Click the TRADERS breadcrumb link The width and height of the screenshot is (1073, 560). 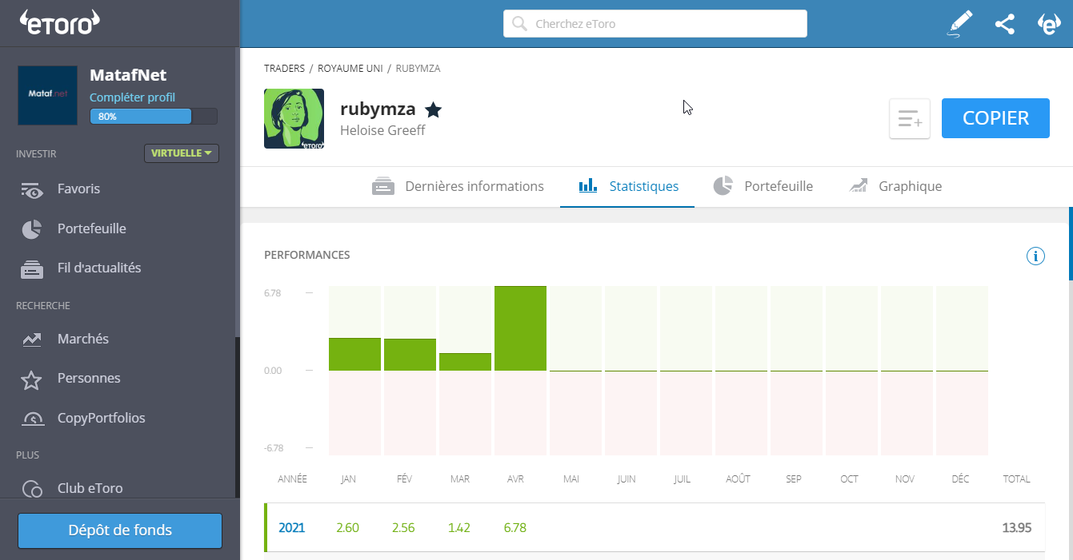(x=284, y=69)
